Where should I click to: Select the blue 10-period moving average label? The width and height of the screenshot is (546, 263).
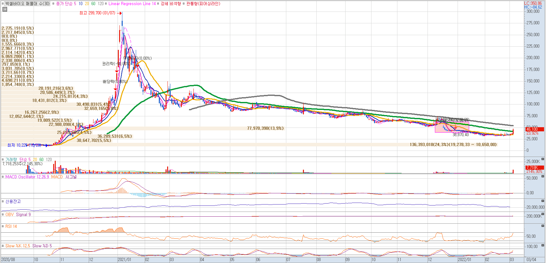click(x=80, y=4)
